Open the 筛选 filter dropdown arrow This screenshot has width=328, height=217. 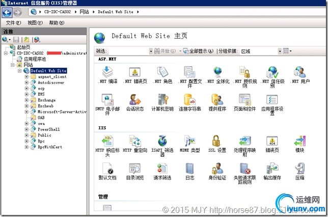(x=151, y=51)
